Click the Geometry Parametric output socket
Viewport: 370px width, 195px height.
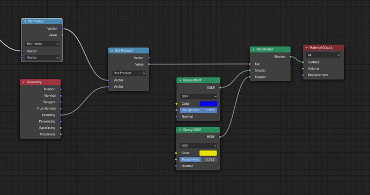(x=61, y=121)
